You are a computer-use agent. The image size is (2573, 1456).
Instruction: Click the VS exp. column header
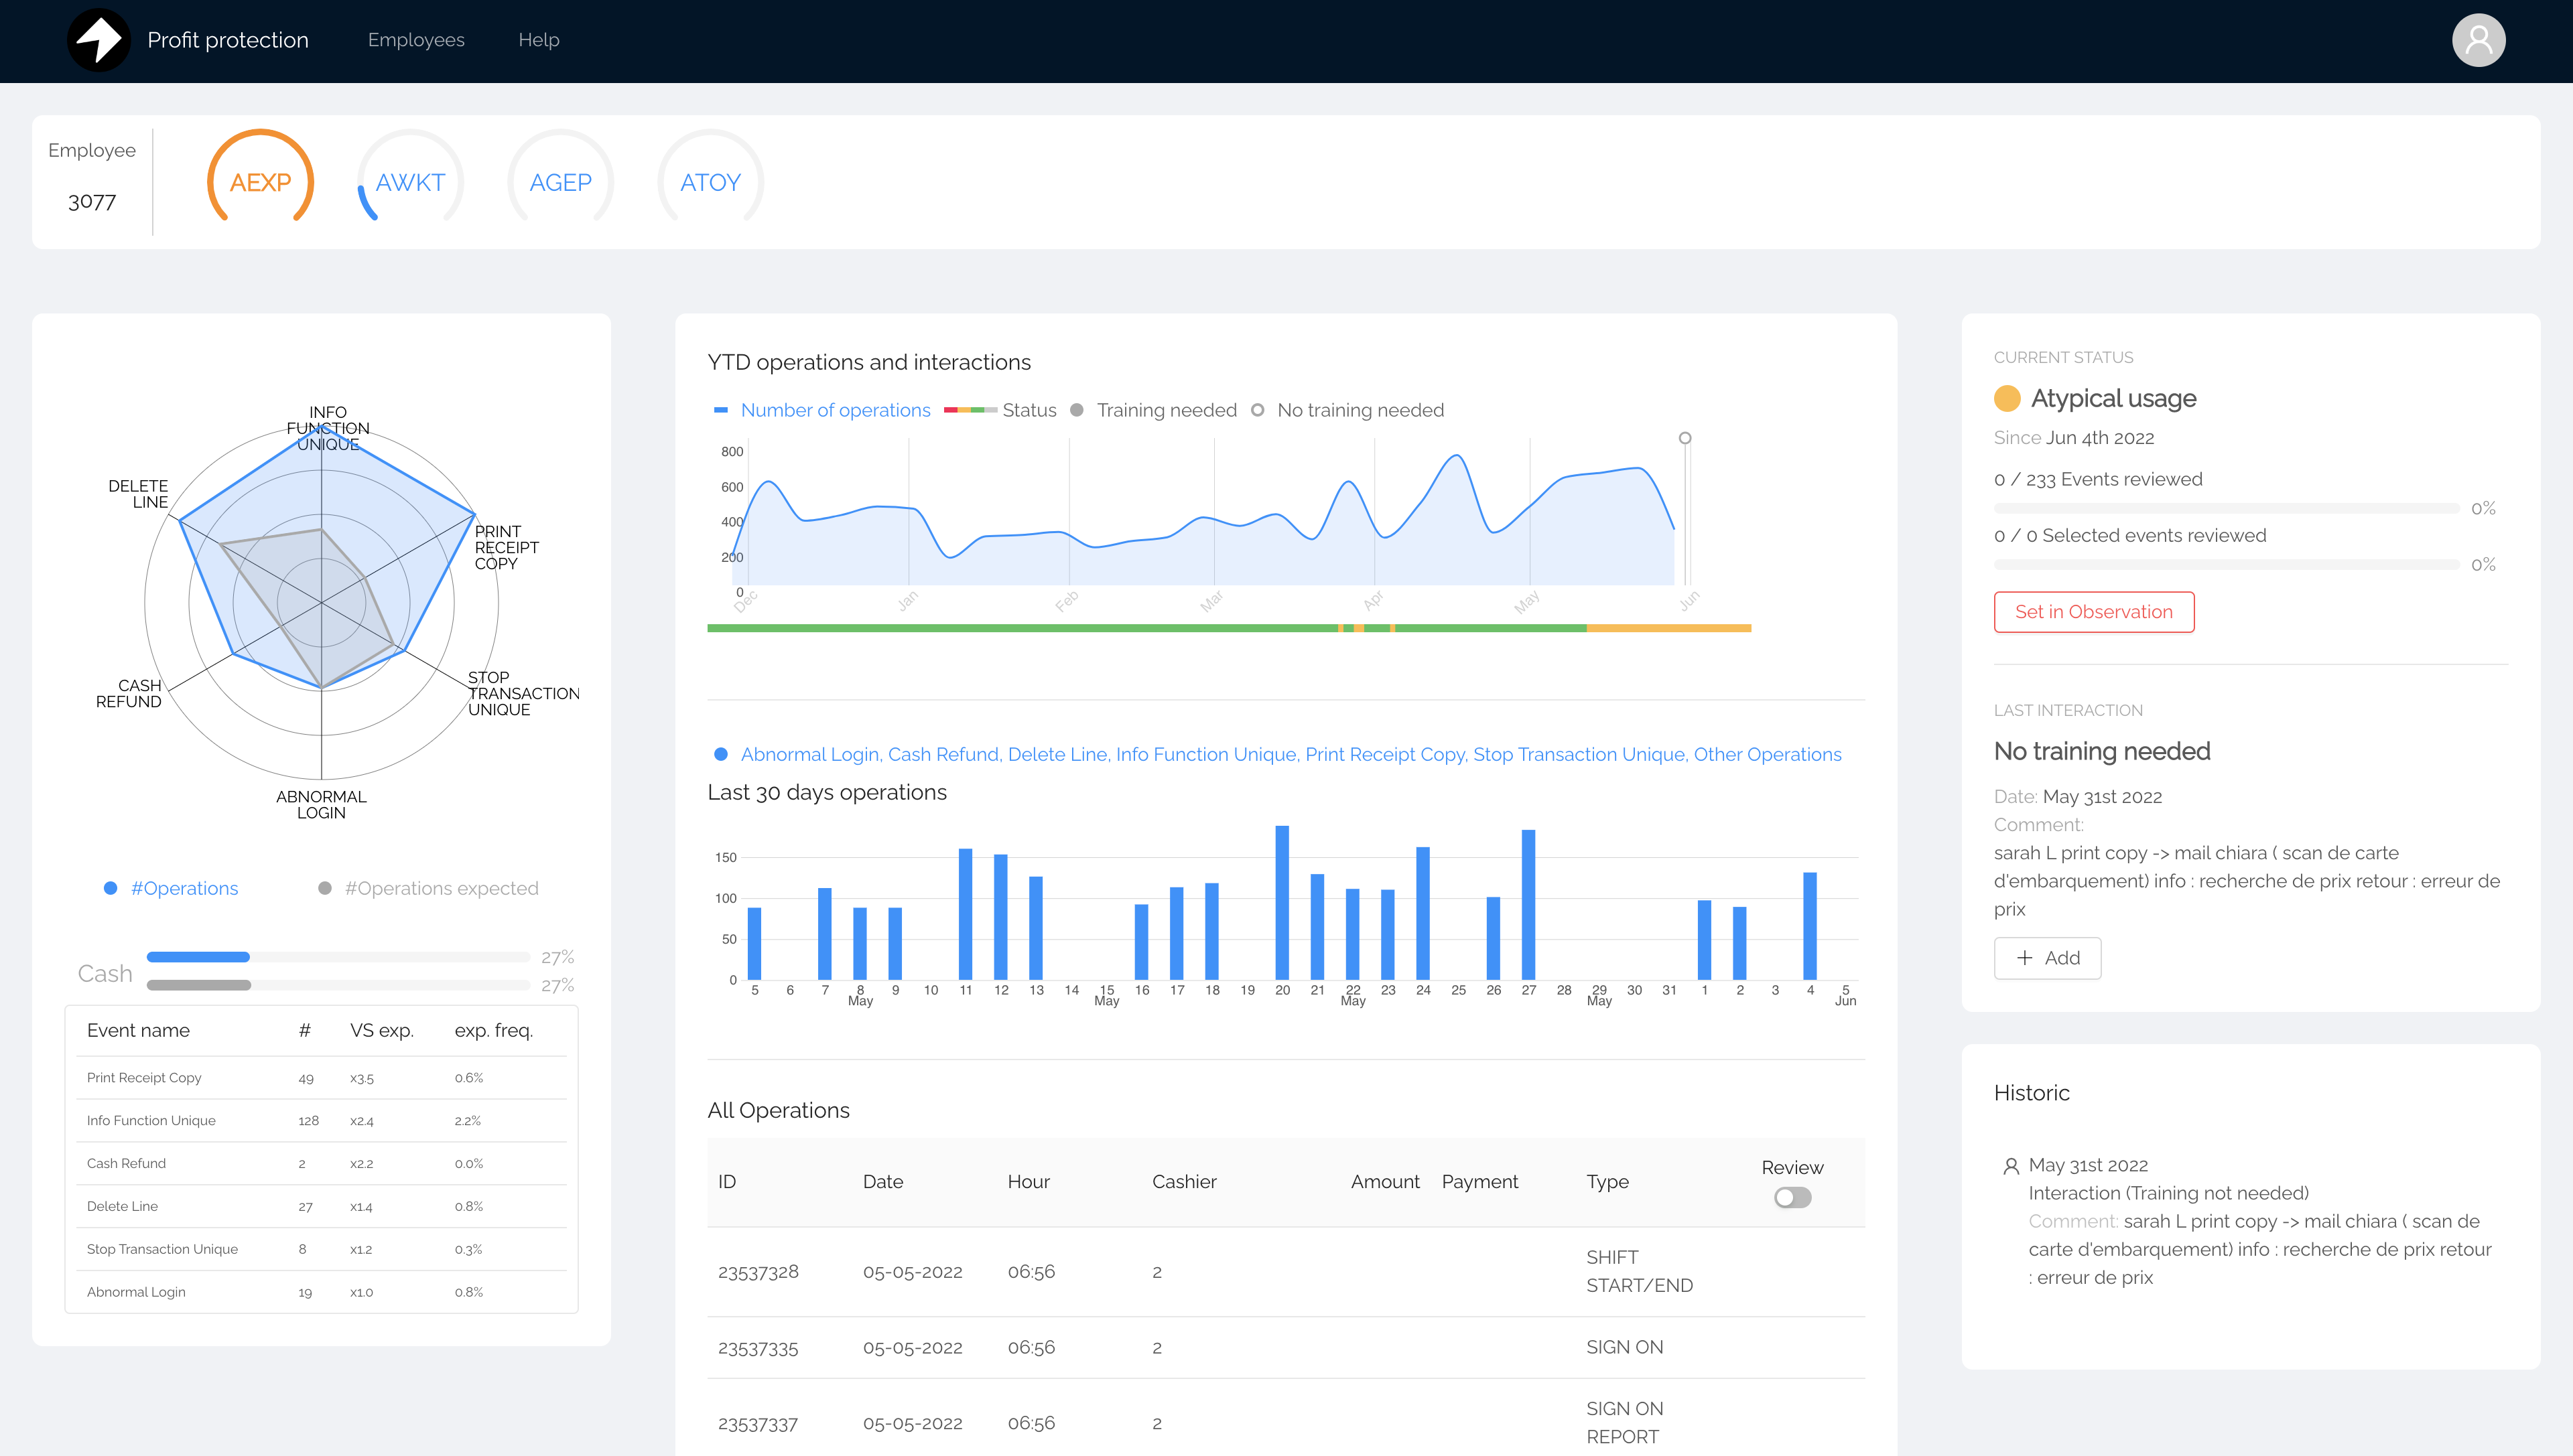click(382, 1031)
